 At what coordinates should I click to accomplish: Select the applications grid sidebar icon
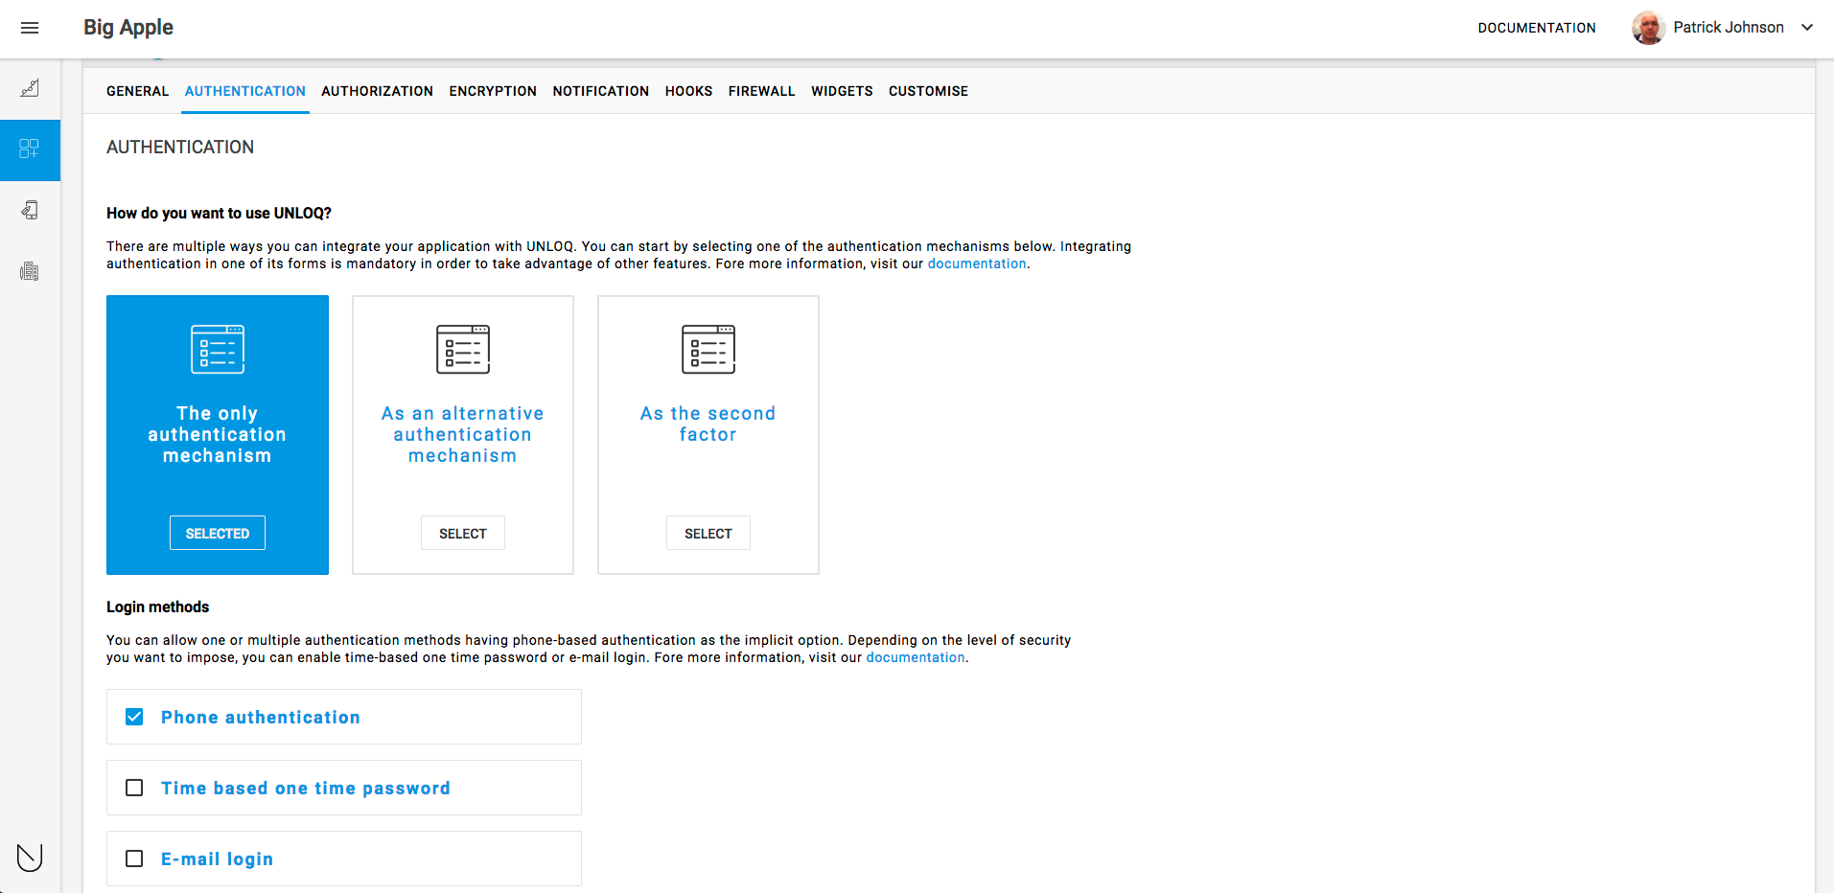click(x=30, y=149)
